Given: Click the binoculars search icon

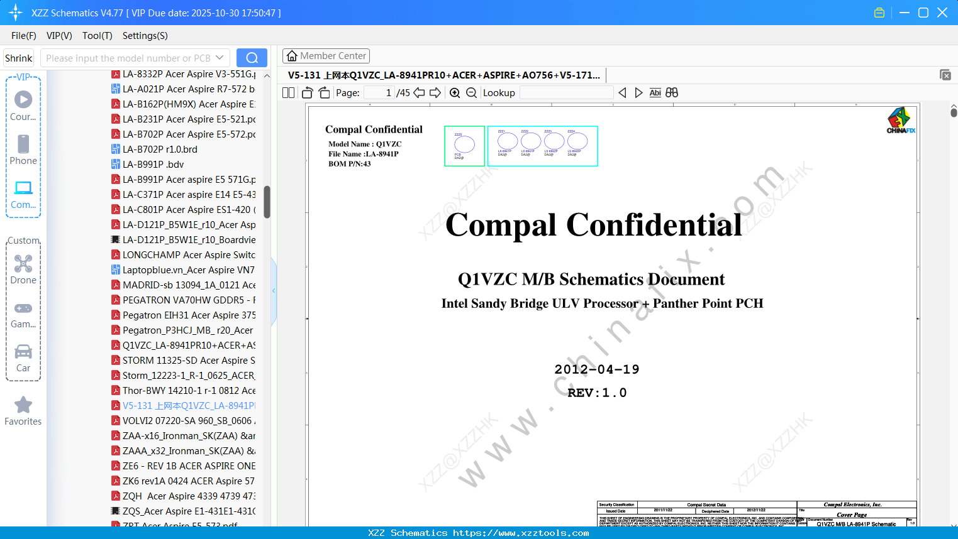Looking at the screenshot, I should pyautogui.click(x=672, y=92).
